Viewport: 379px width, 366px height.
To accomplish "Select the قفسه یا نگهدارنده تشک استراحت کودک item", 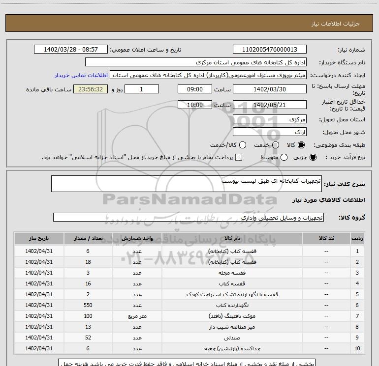I will tap(232, 295).
